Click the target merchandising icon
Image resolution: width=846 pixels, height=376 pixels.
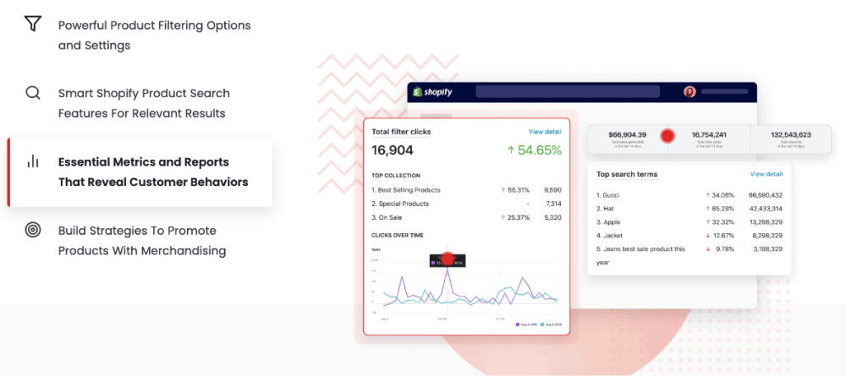(x=33, y=230)
